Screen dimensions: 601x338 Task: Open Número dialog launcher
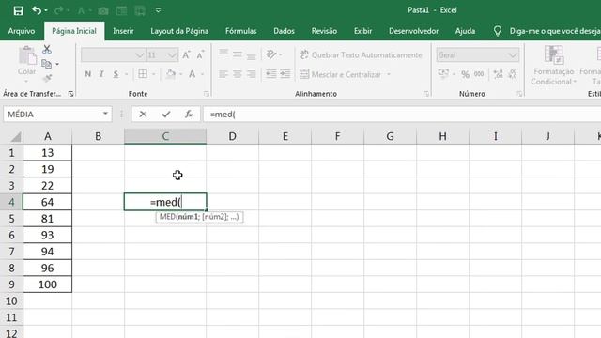tap(519, 94)
